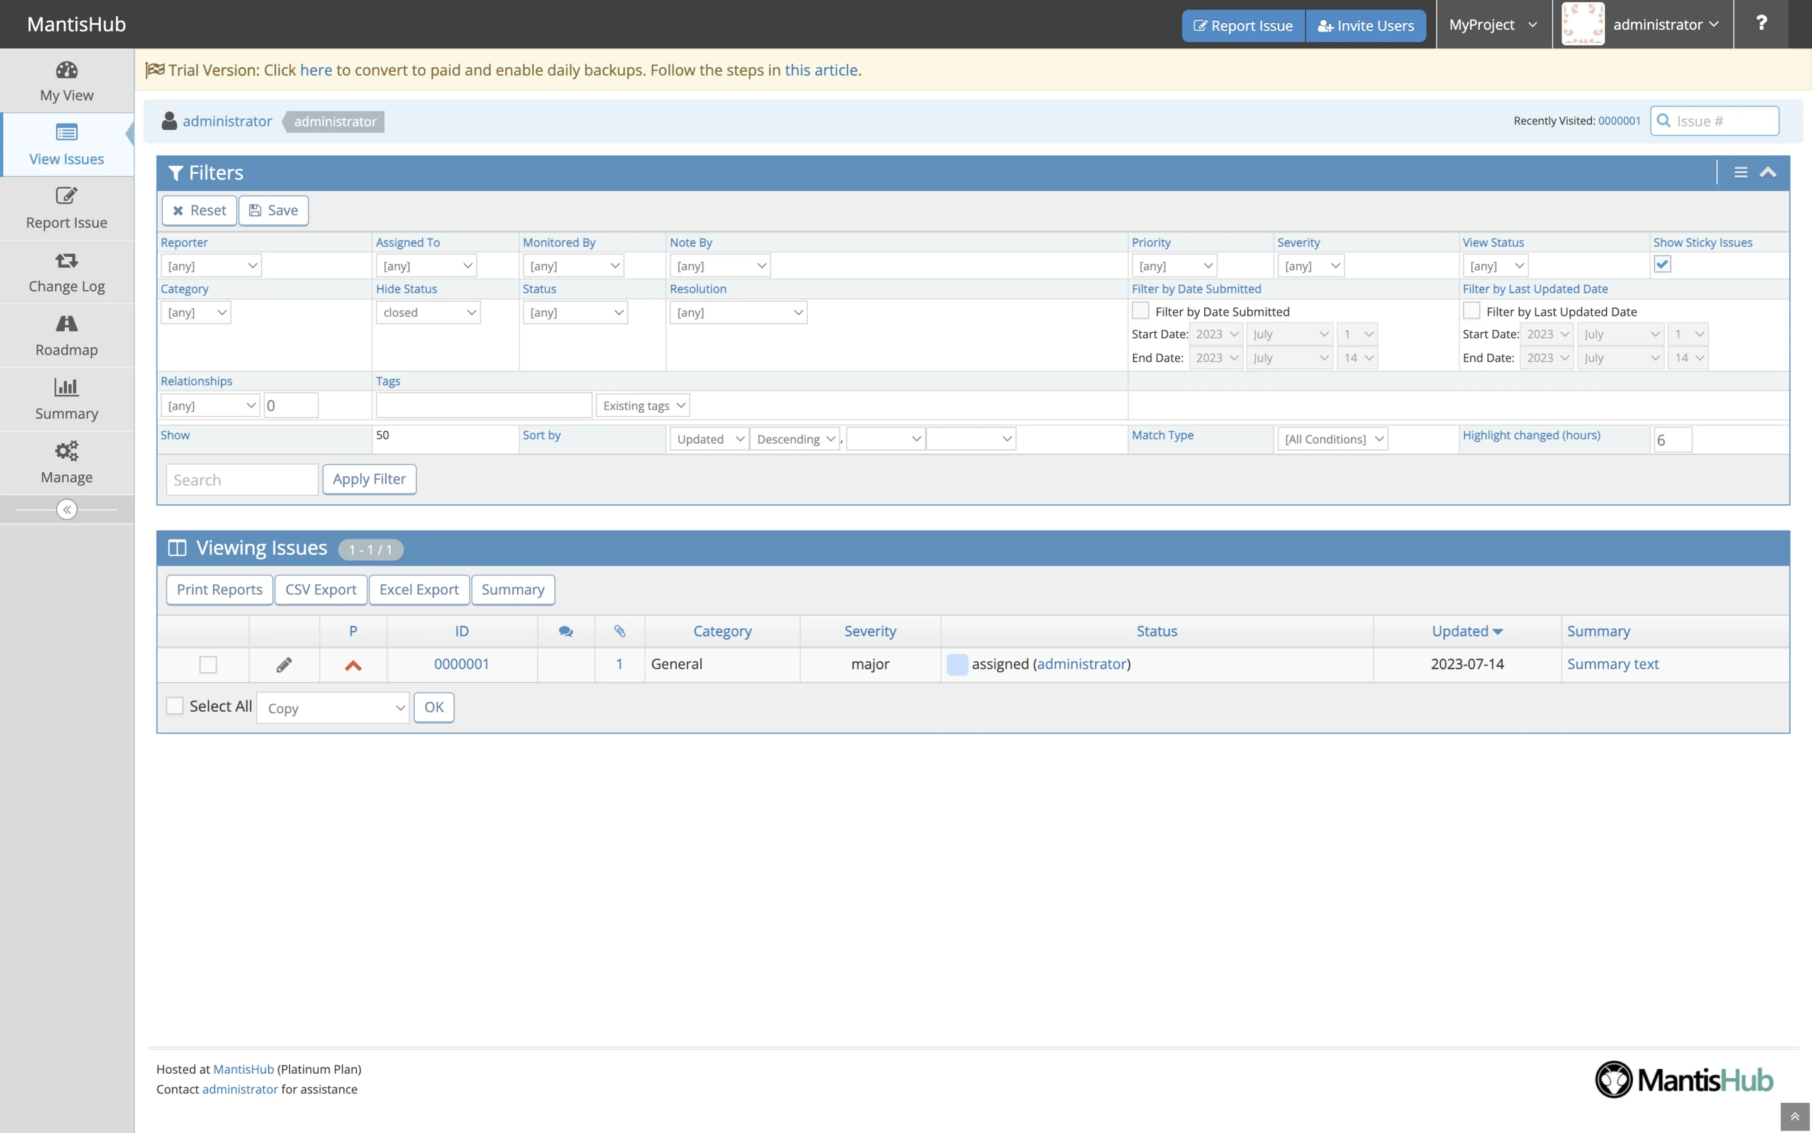Open the Sort by Updated dropdown
Viewport: 1812px width, 1133px height.
pos(709,439)
